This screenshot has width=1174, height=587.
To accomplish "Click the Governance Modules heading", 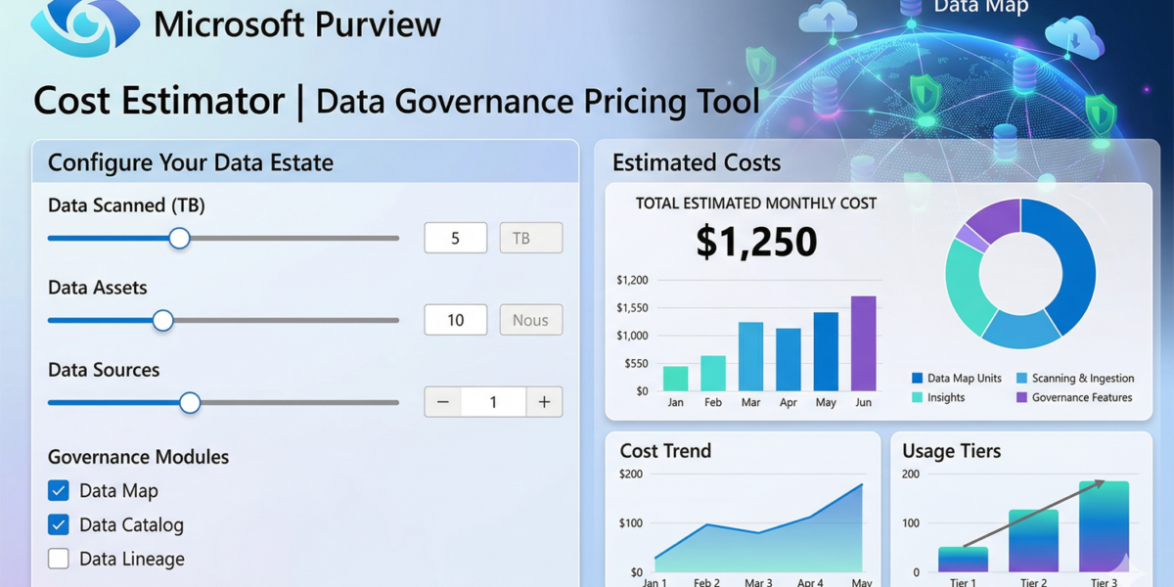I will (x=139, y=457).
